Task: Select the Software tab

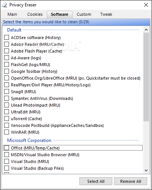Action: (x=60, y=14)
